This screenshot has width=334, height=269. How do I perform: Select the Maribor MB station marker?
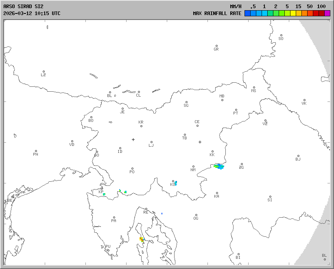click(222, 100)
